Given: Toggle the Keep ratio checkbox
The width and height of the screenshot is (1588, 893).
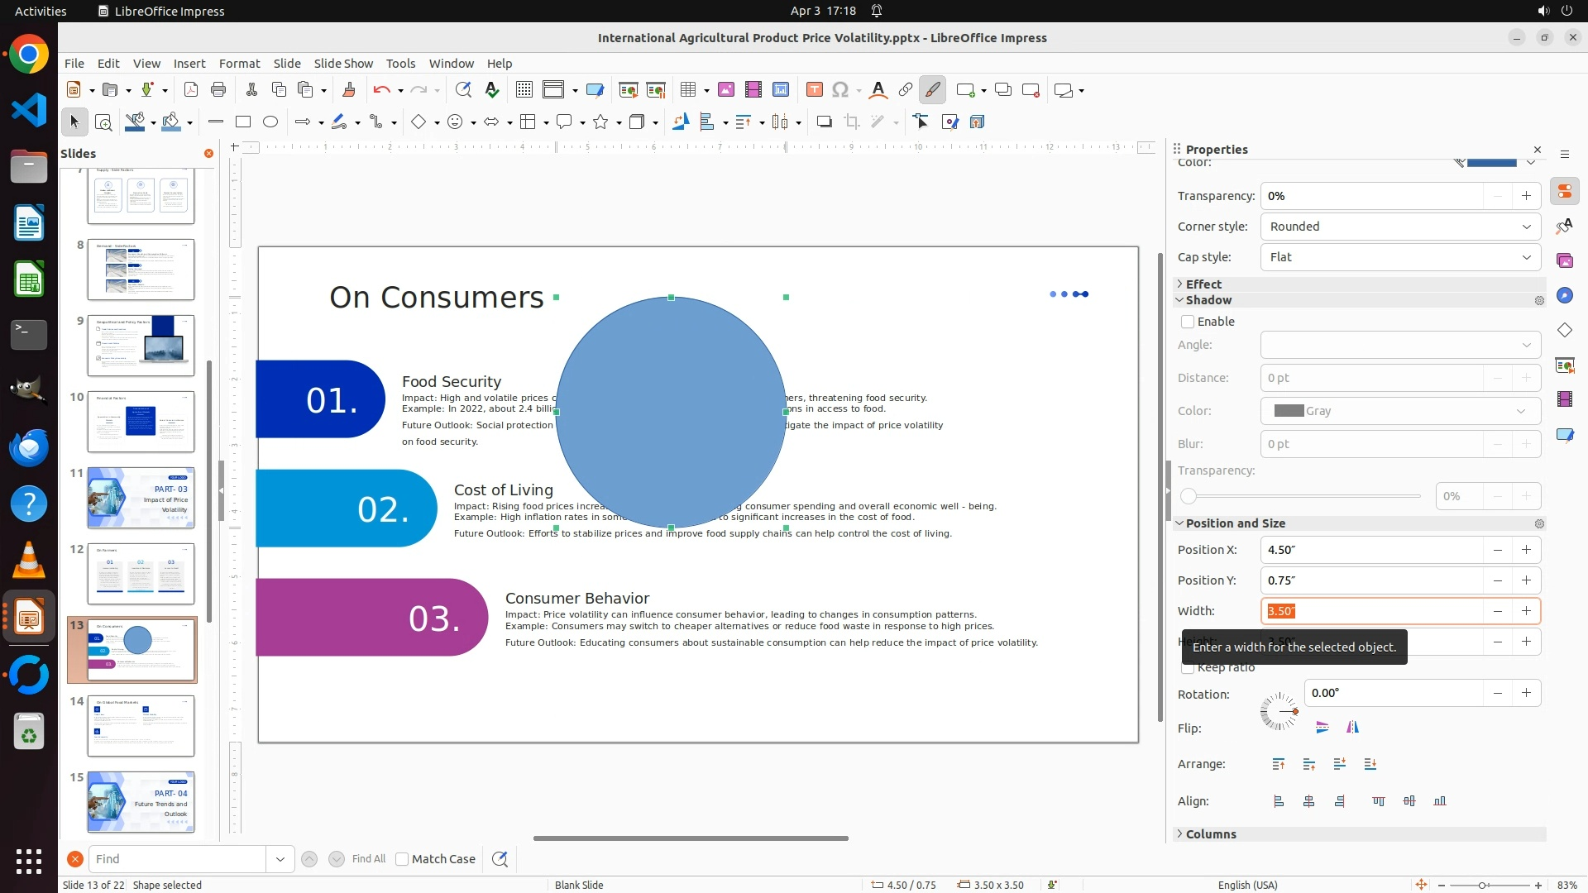Looking at the screenshot, I should coord(1188,668).
